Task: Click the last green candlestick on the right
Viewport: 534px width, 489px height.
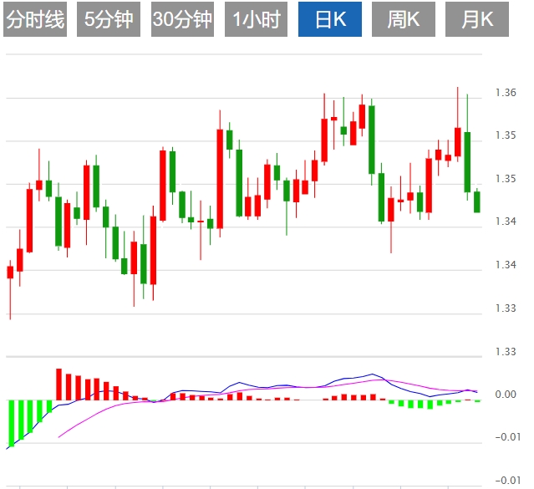Action: 477,201
